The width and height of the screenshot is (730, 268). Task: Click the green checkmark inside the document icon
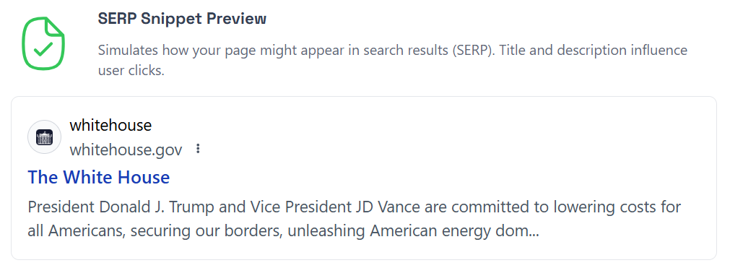point(43,48)
